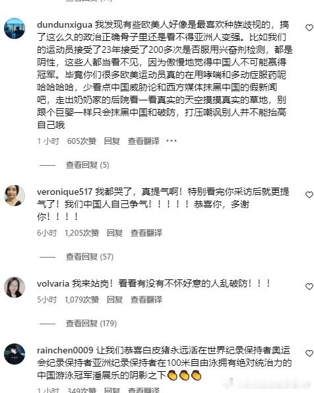The width and height of the screenshot is (314, 393).
Task: Like dundunxigua's comment with the heart icon
Action: (309, 28)
